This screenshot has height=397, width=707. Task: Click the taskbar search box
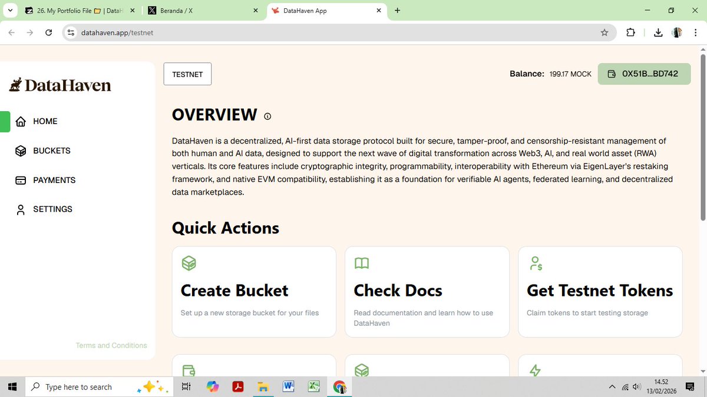coord(100,386)
